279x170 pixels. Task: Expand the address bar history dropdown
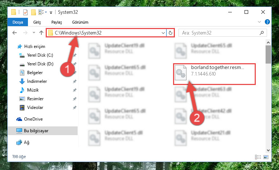point(163,33)
